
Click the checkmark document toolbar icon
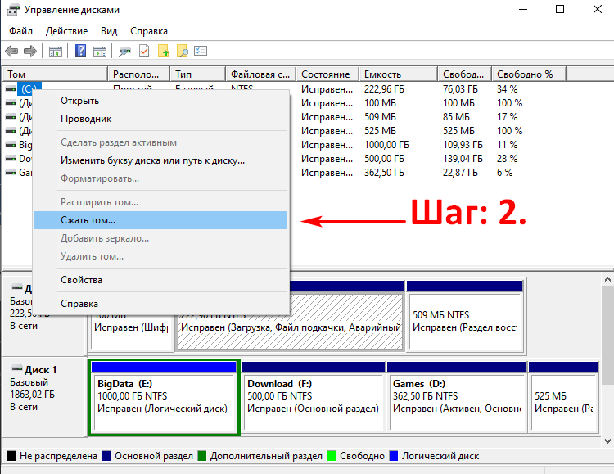pyautogui.click(x=144, y=51)
